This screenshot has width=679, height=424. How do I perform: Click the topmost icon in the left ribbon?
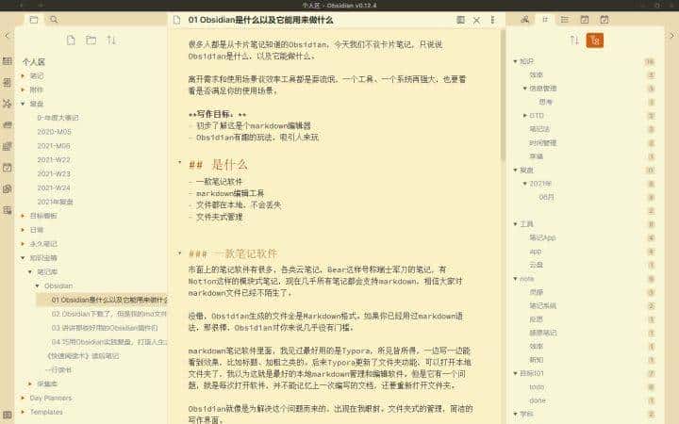coord(7,61)
